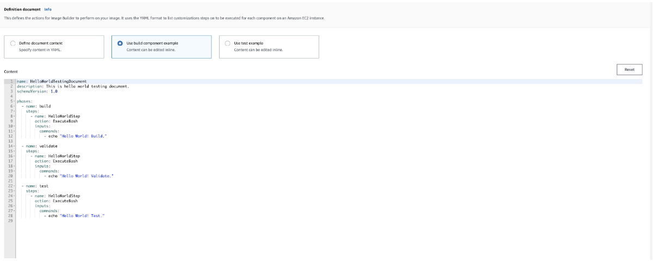Fold HelloWorldStep marker on line 8
Screen dimensions: 659x261
pos(14,116)
